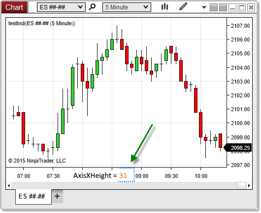Close the chart window
Viewport: 261px width, 213px height.
pyautogui.click(x=251, y=7)
